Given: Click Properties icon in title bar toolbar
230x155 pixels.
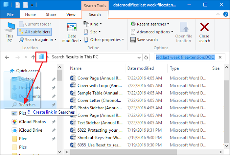Looking at the screenshot, I should (x=18, y=5).
